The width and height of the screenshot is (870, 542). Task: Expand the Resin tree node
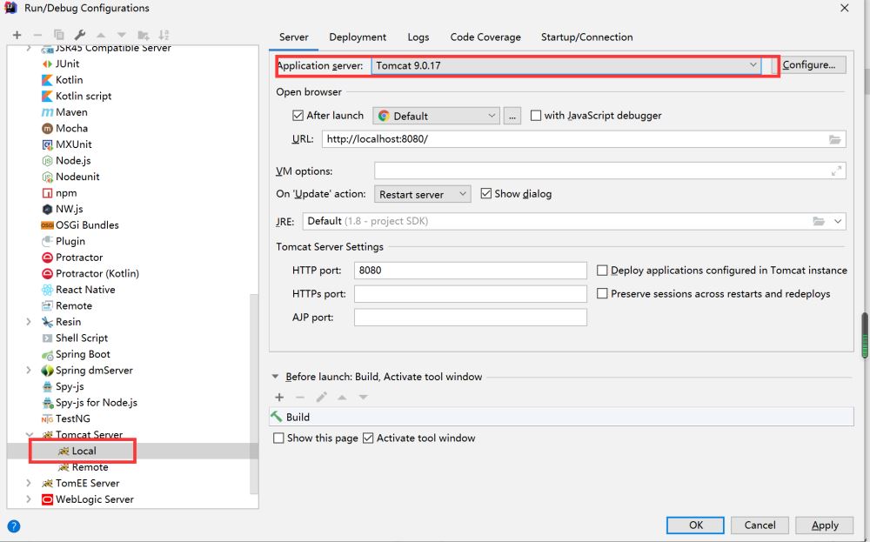point(29,322)
